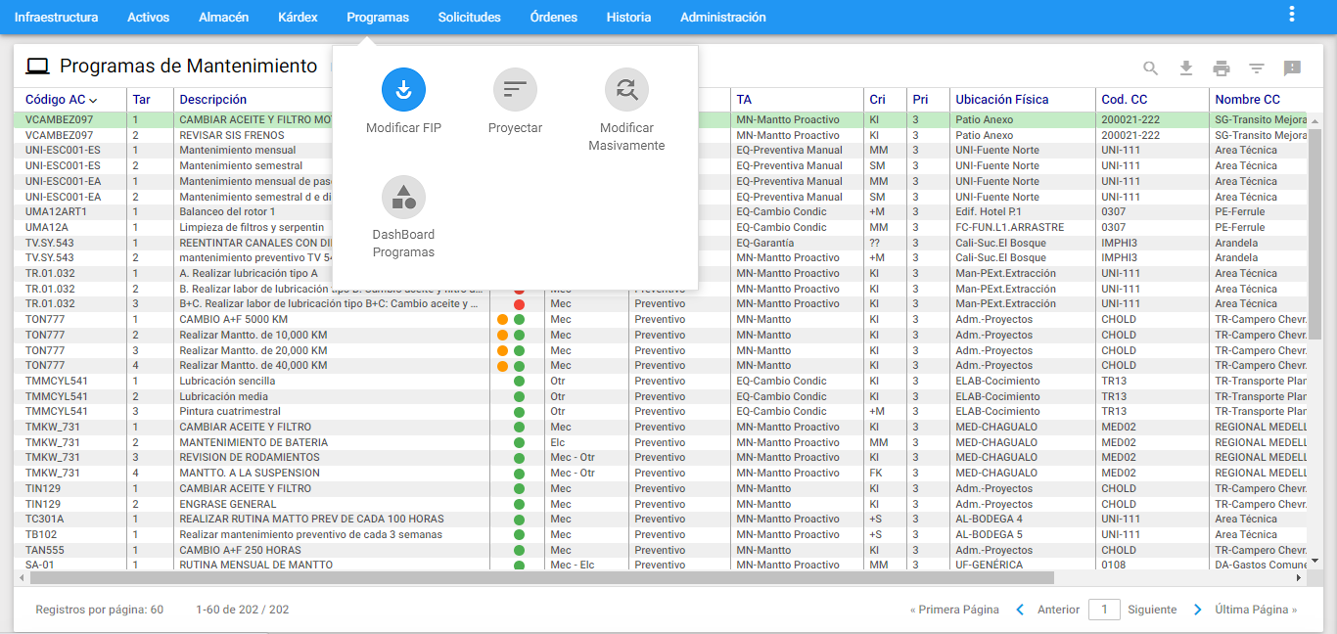
Task: Select row SA-01 RUTINA MENSUAL DE MANTTO
Action: (662, 565)
